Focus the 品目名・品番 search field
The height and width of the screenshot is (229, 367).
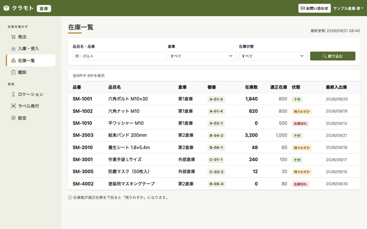pos(119,56)
